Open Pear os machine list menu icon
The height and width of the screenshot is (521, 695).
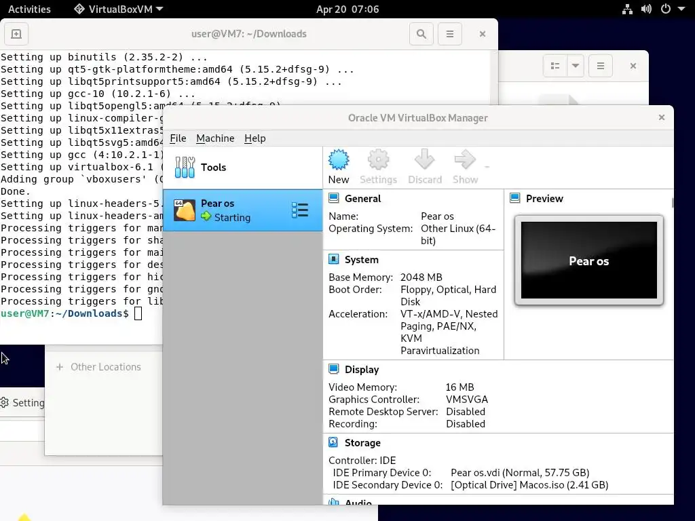click(300, 210)
